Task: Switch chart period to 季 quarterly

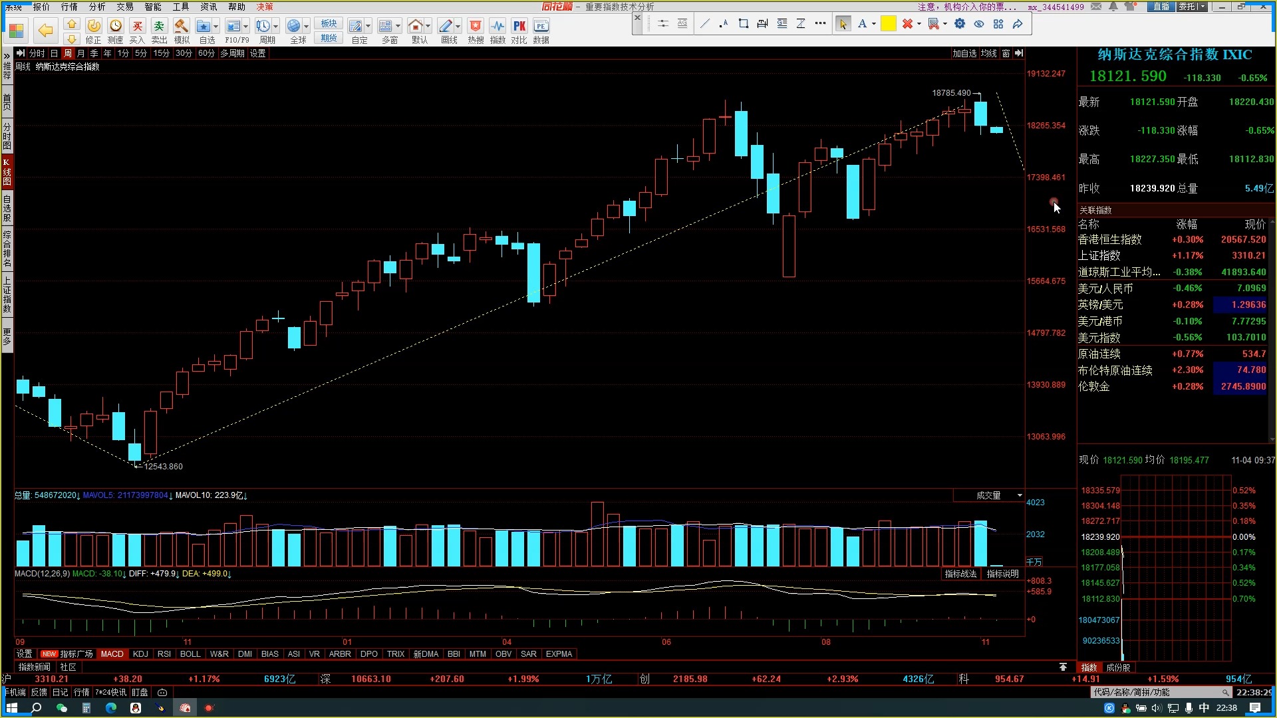Action: point(94,53)
